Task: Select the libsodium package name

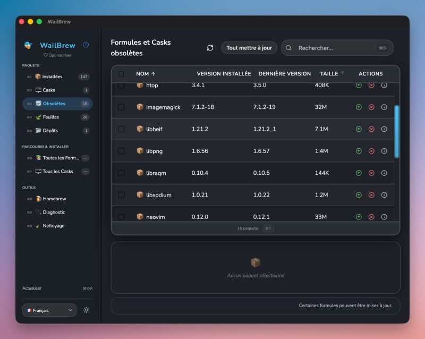Action: 159,195
